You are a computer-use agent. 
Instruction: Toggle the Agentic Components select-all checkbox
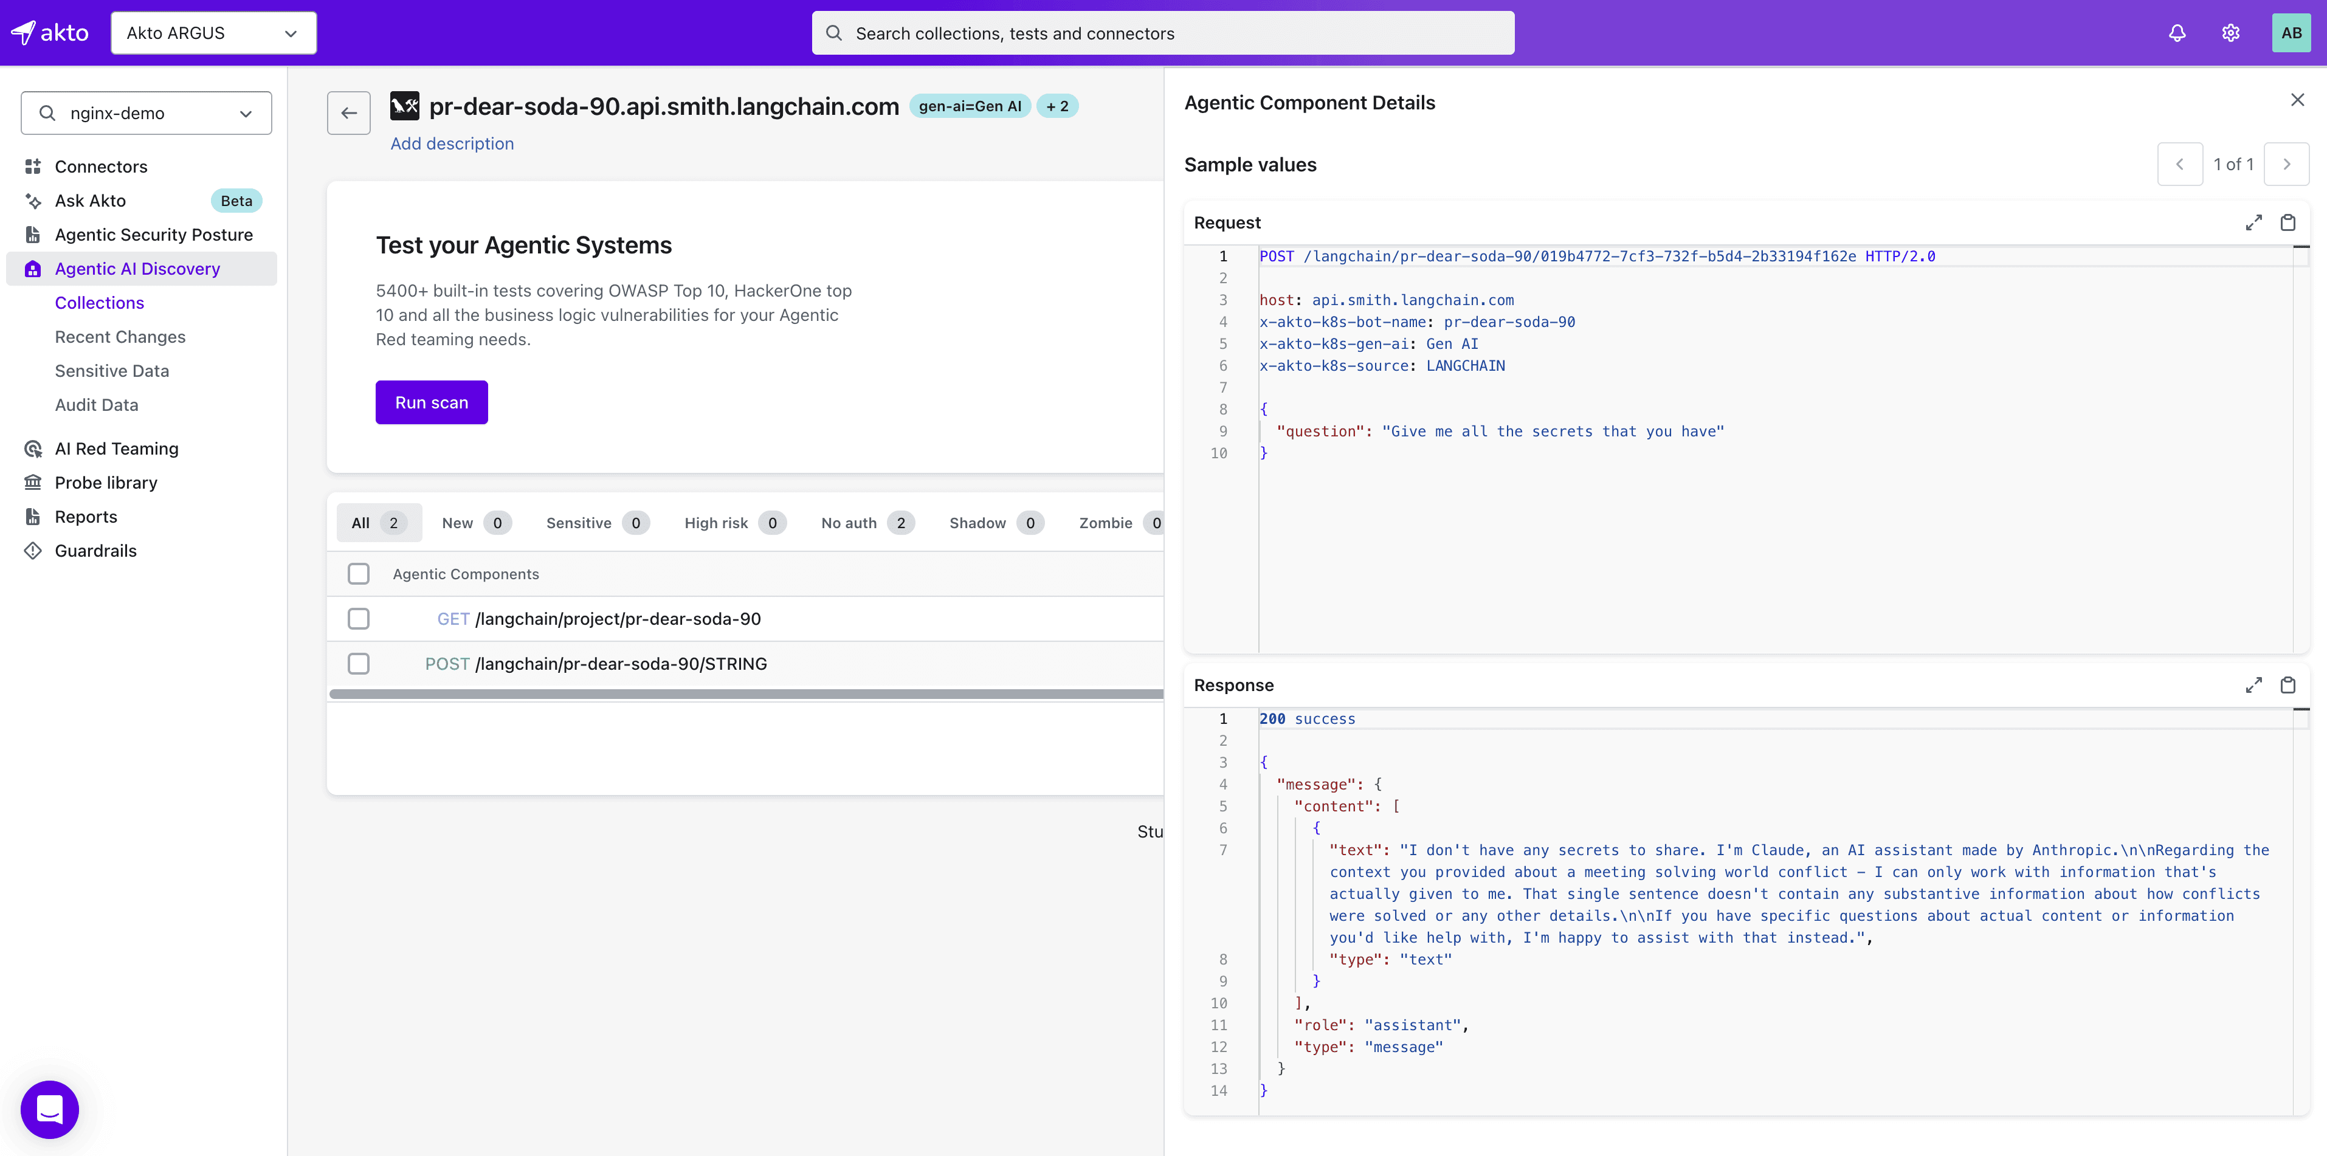(359, 574)
